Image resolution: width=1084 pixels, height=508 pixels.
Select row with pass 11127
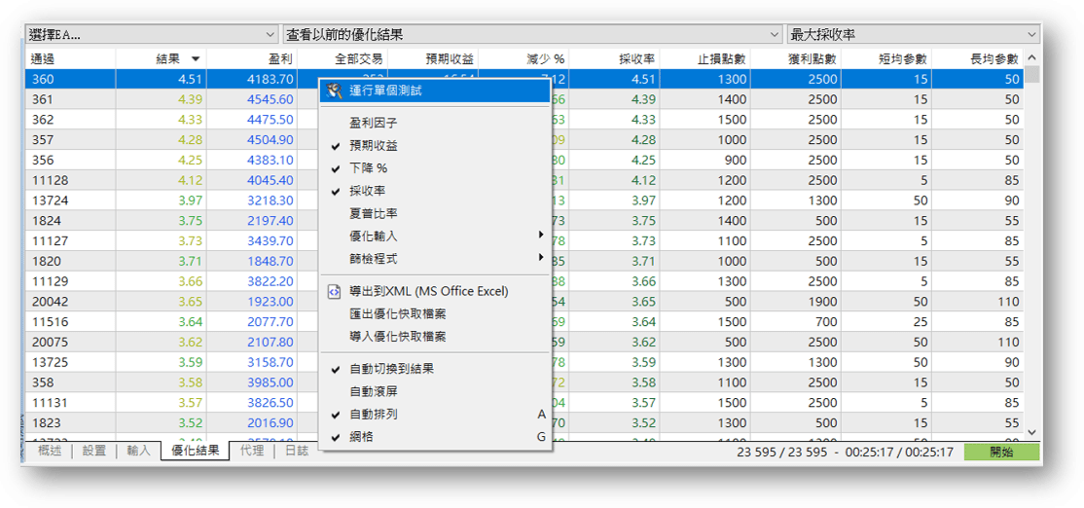click(524, 240)
